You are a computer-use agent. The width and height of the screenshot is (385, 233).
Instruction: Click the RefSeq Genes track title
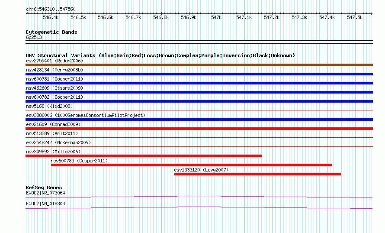click(44, 188)
